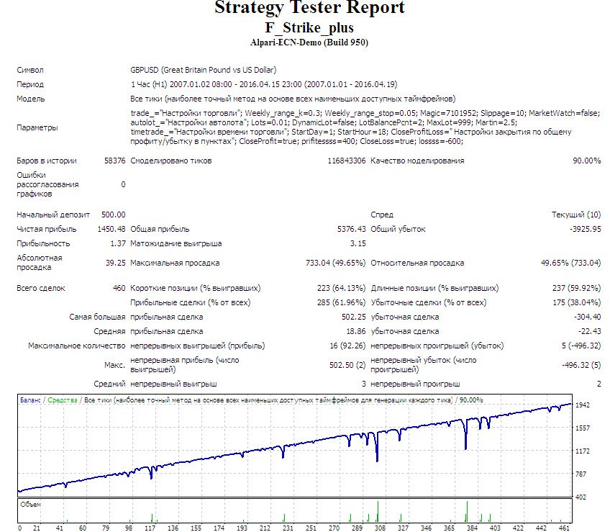Select long positions value 237 (59.92%)
Screen dimensions: 610x532
(576, 289)
